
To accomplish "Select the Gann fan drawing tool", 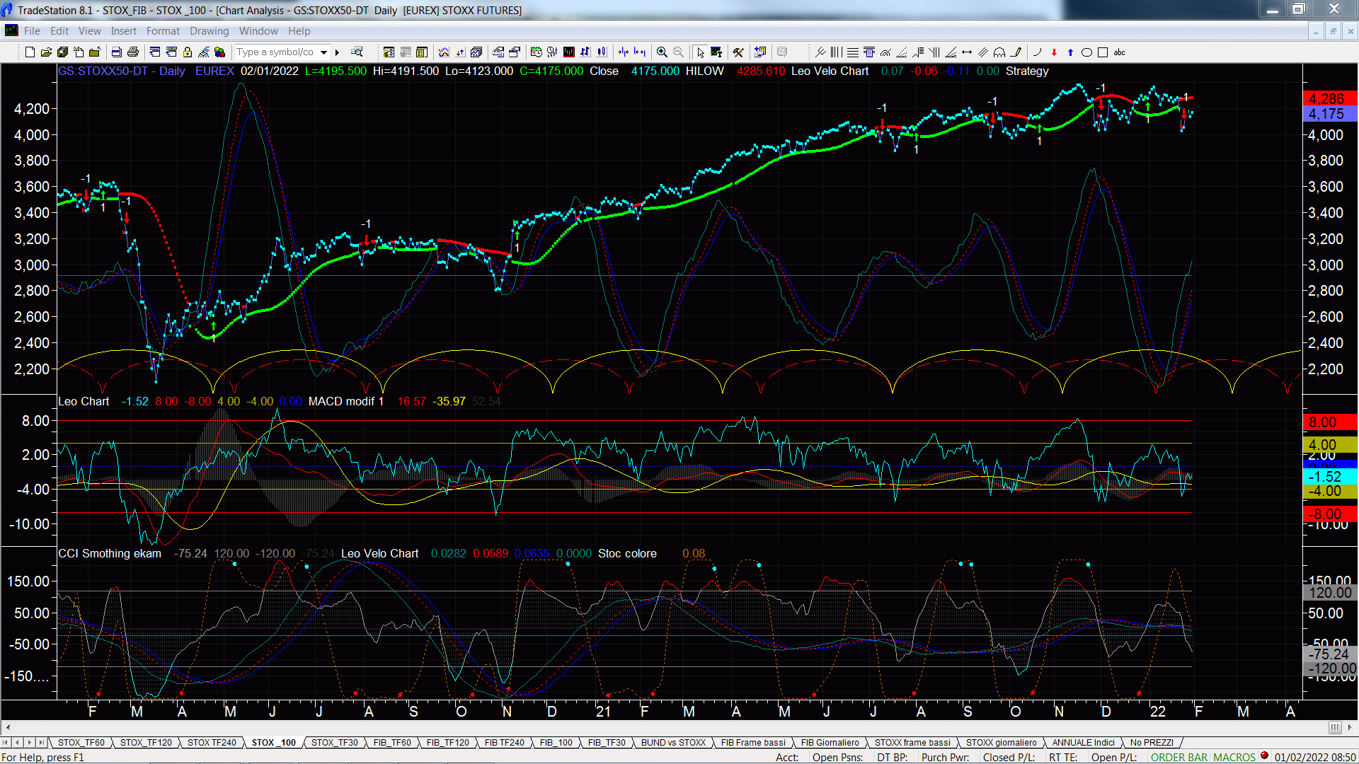I will pyautogui.click(x=951, y=52).
